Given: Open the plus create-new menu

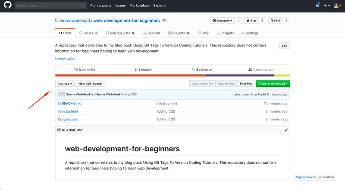Looking at the screenshot, I should (326, 6).
